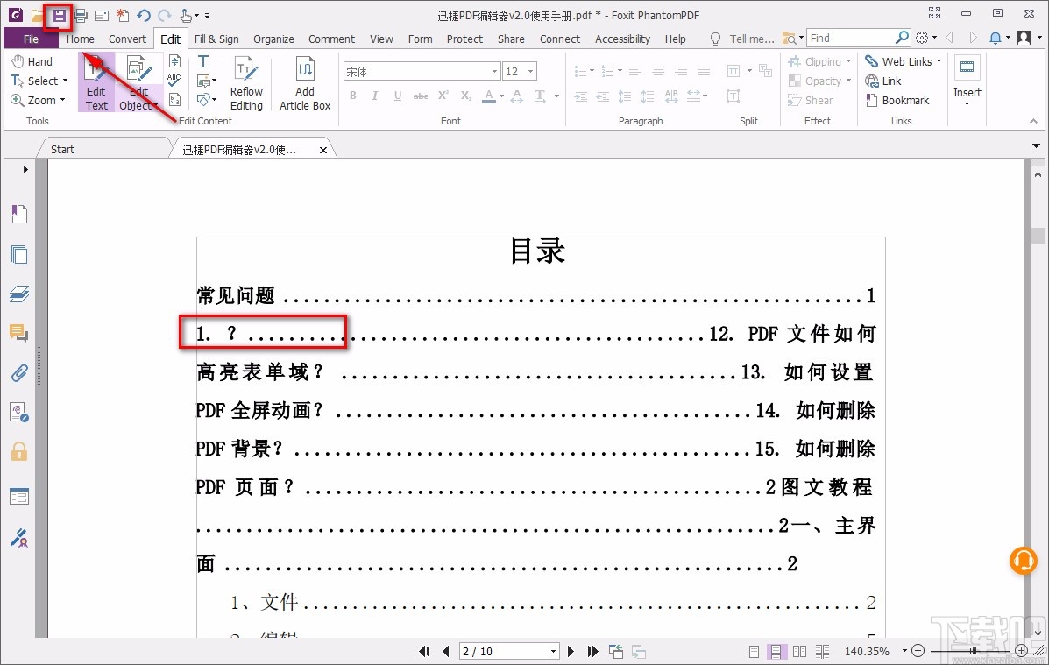Screen dimensions: 1049x665
Task: Toggle bold formatting on selected text
Action: 352,96
